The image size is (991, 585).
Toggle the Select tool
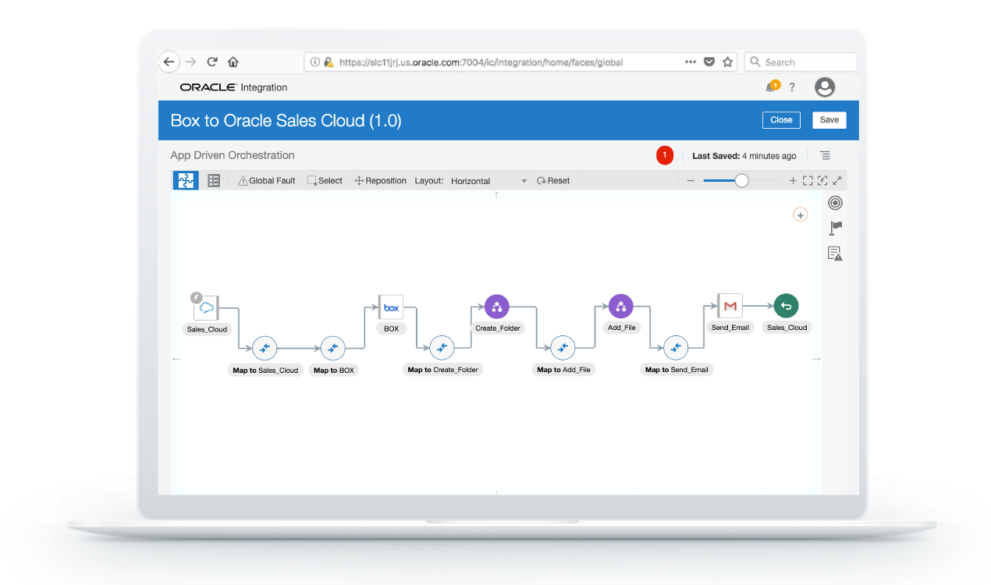[325, 181]
